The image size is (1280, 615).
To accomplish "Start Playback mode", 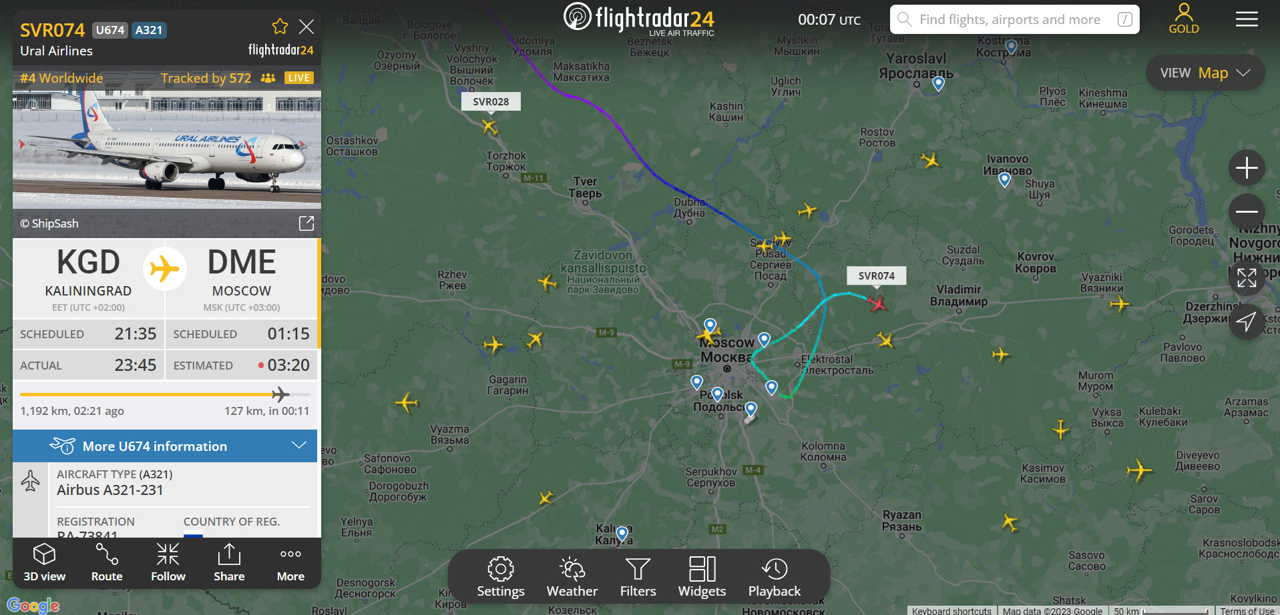I will (774, 578).
